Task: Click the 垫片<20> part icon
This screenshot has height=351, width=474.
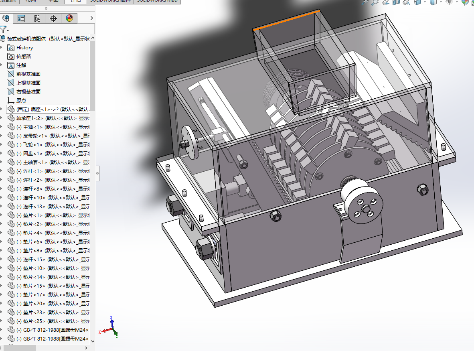Action: pos(11,303)
